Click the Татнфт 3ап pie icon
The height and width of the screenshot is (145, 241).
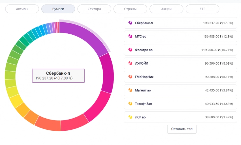tap(130, 104)
